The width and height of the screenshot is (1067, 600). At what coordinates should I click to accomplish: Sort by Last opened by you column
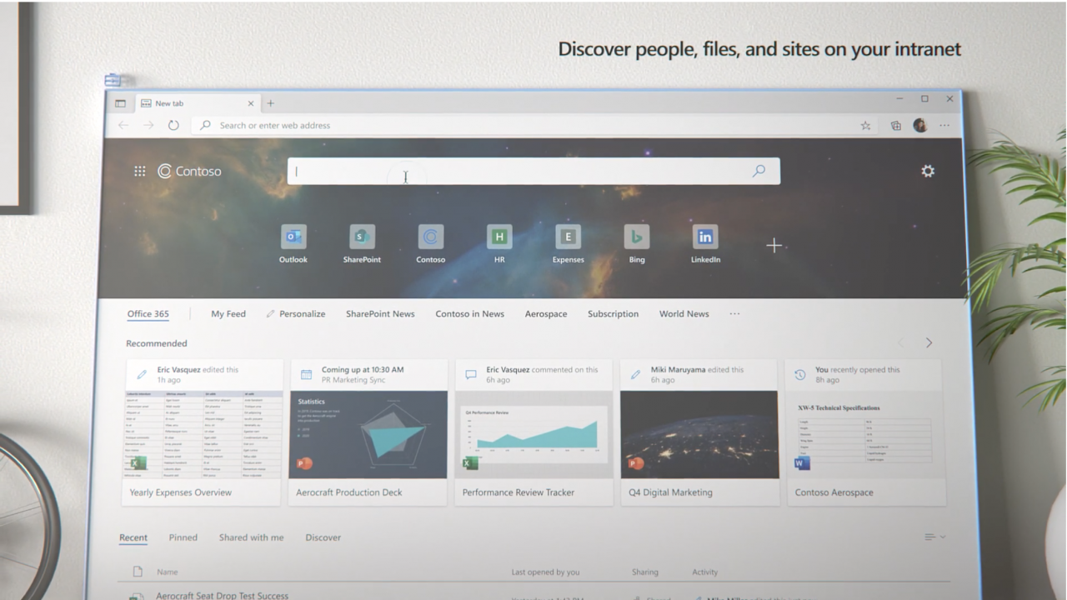(x=545, y=572)
